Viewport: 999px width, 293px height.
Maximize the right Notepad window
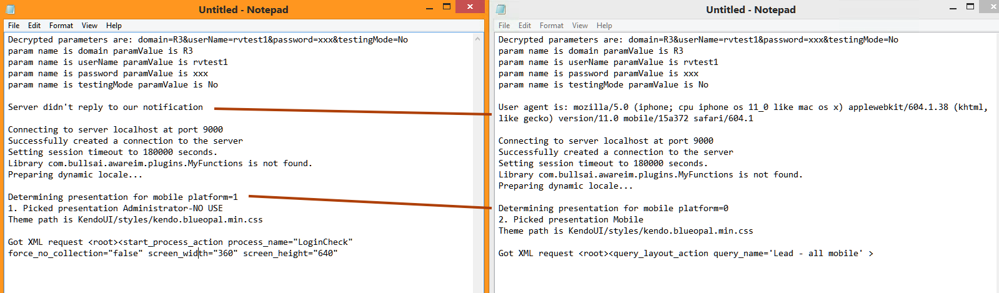tap(970, 7)
